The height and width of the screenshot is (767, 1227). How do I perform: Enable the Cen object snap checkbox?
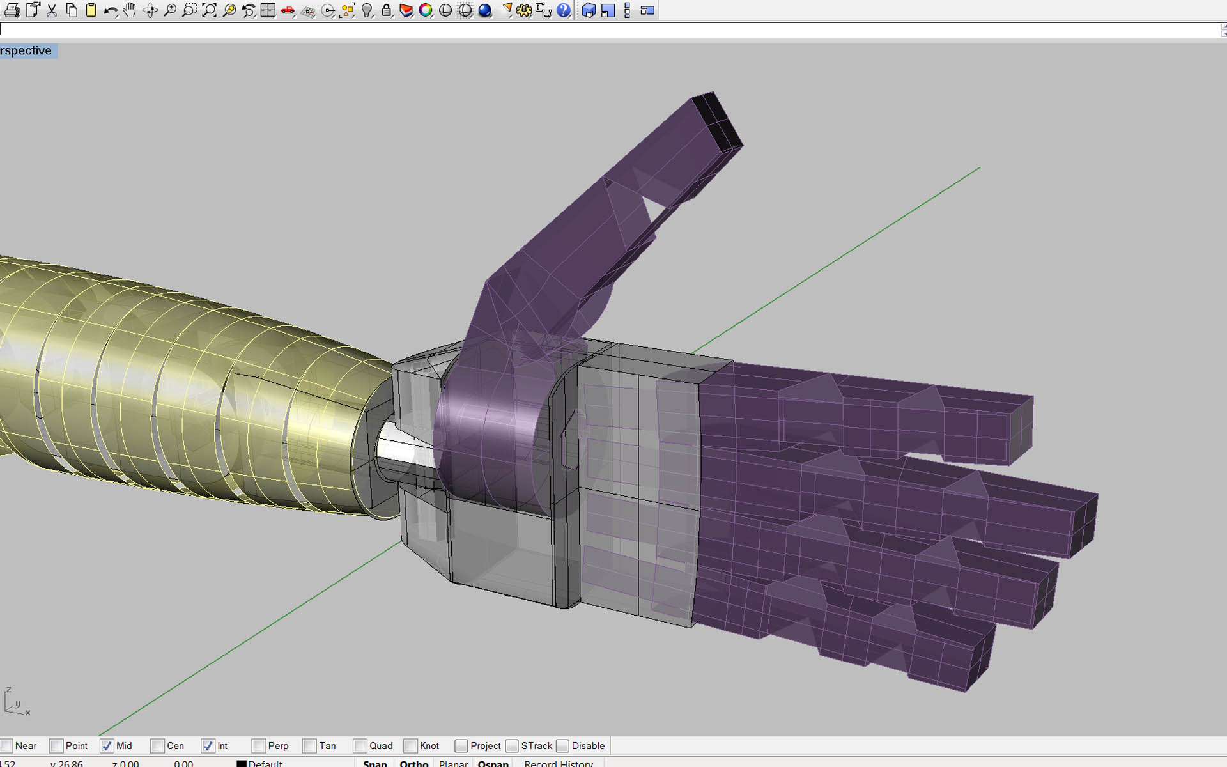click(158, 746)
